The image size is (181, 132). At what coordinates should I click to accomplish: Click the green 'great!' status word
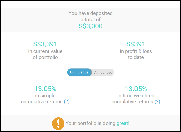click(123, 123)
